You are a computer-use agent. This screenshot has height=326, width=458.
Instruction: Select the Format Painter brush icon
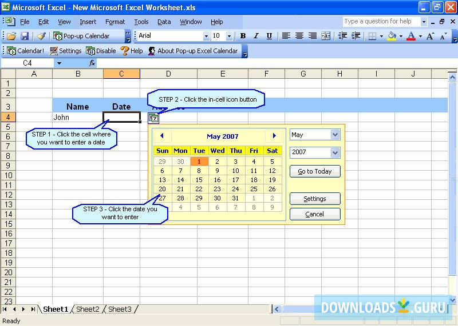(41, 36)
